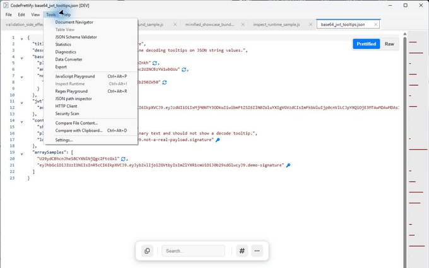Close the base64_jwt_tooltips.json tab
The width and height of the screenshot is (429, 268).
click(375, 25)
